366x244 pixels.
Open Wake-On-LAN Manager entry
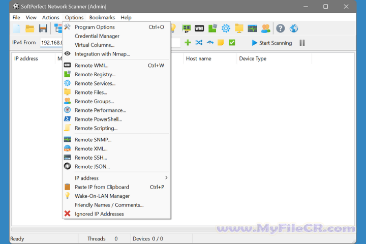pos(116,196)
